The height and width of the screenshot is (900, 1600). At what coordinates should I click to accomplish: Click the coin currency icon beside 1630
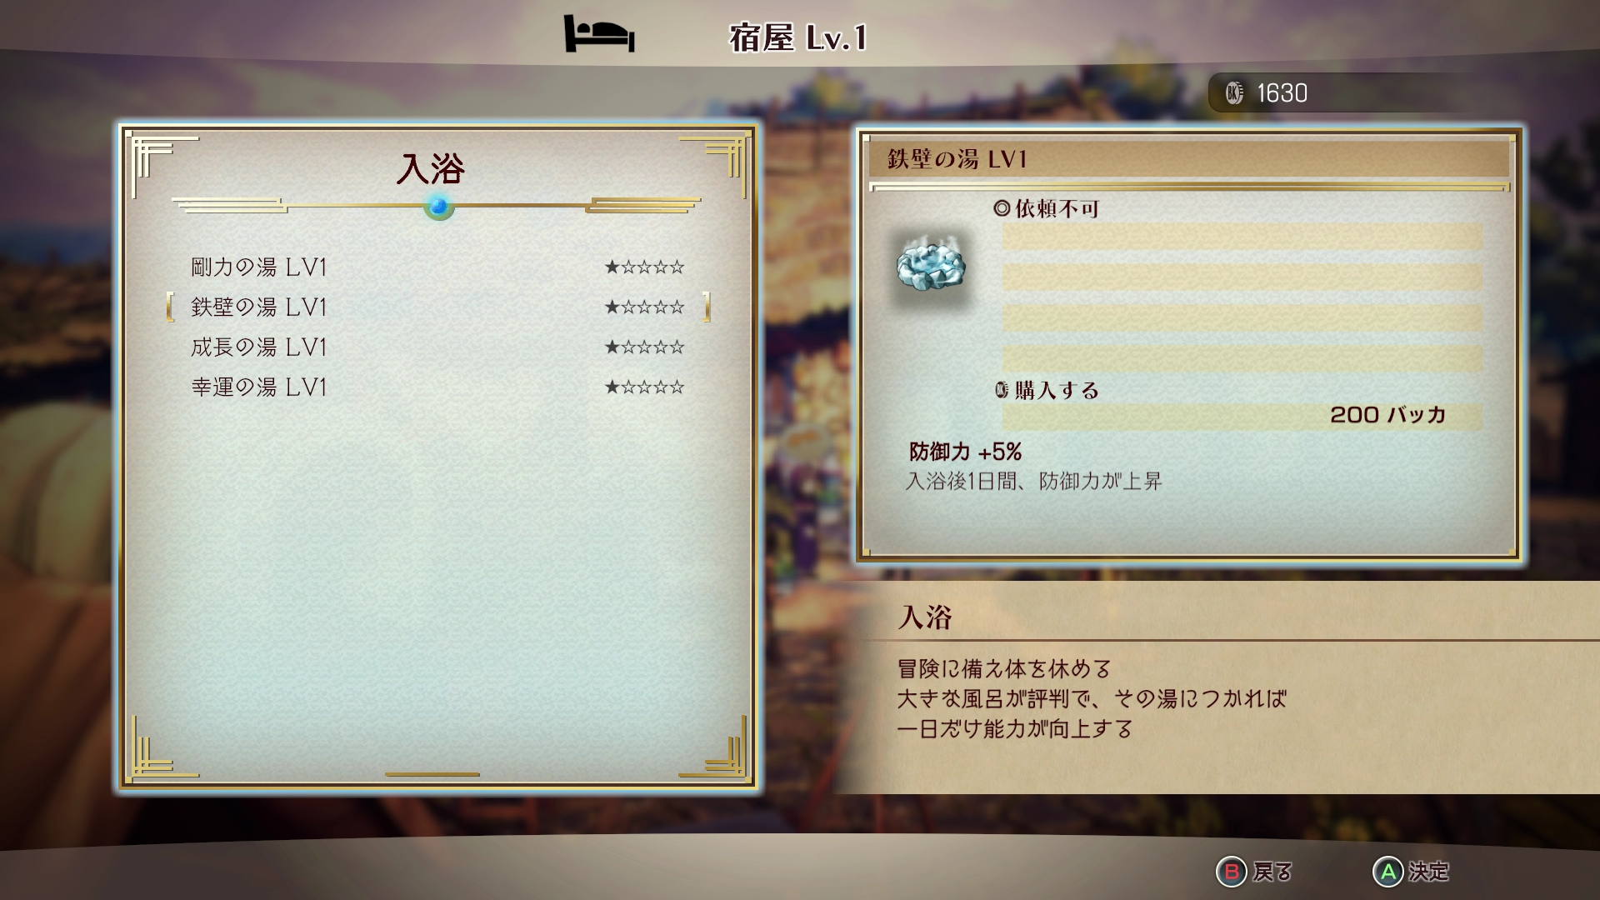coord(1234,92)
